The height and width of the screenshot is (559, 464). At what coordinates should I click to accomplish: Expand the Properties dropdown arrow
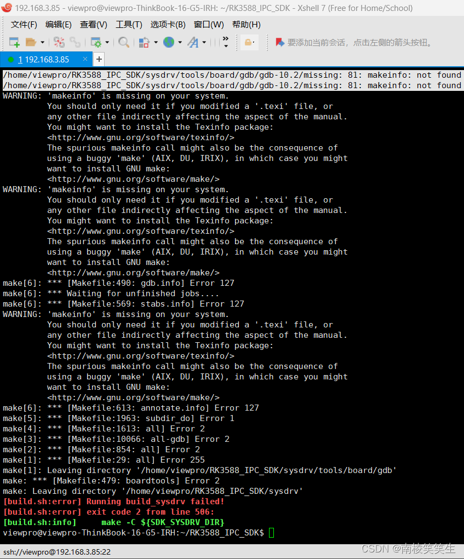click(x=107, y=42)
